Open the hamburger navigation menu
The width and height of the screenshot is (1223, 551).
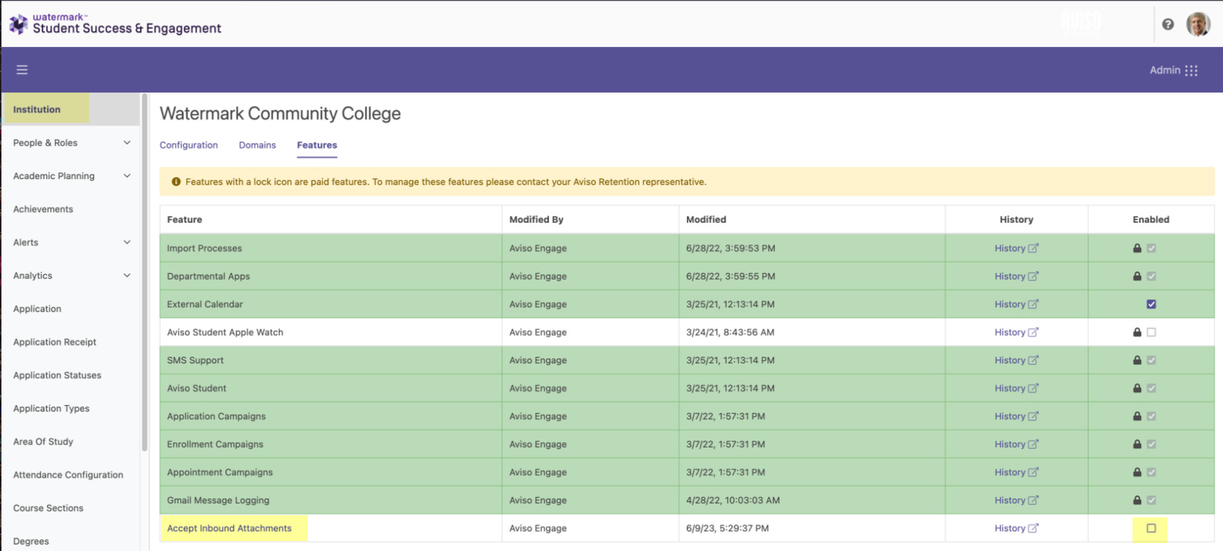tap(22, 69)
